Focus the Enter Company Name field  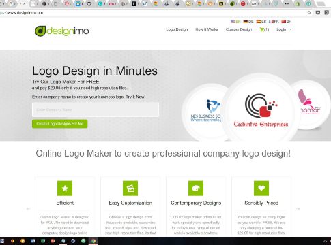pos(96,110)
